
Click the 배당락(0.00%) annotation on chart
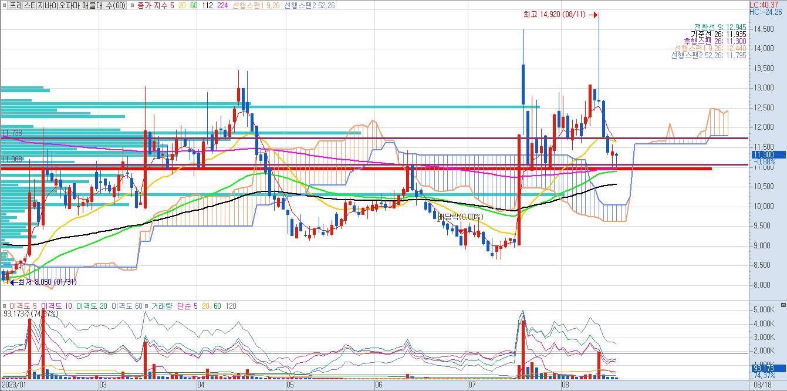point(460,217)
